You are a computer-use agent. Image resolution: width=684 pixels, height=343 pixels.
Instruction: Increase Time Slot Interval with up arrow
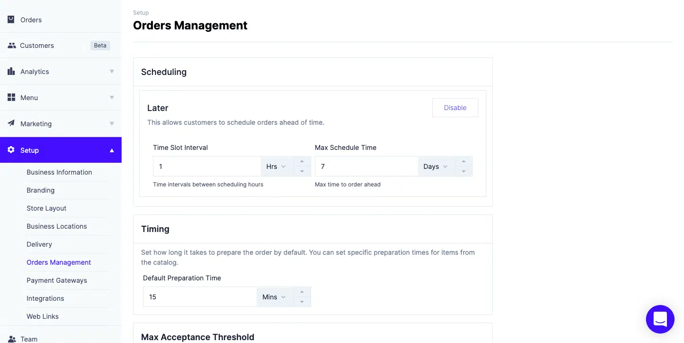(x=302, y=161)
